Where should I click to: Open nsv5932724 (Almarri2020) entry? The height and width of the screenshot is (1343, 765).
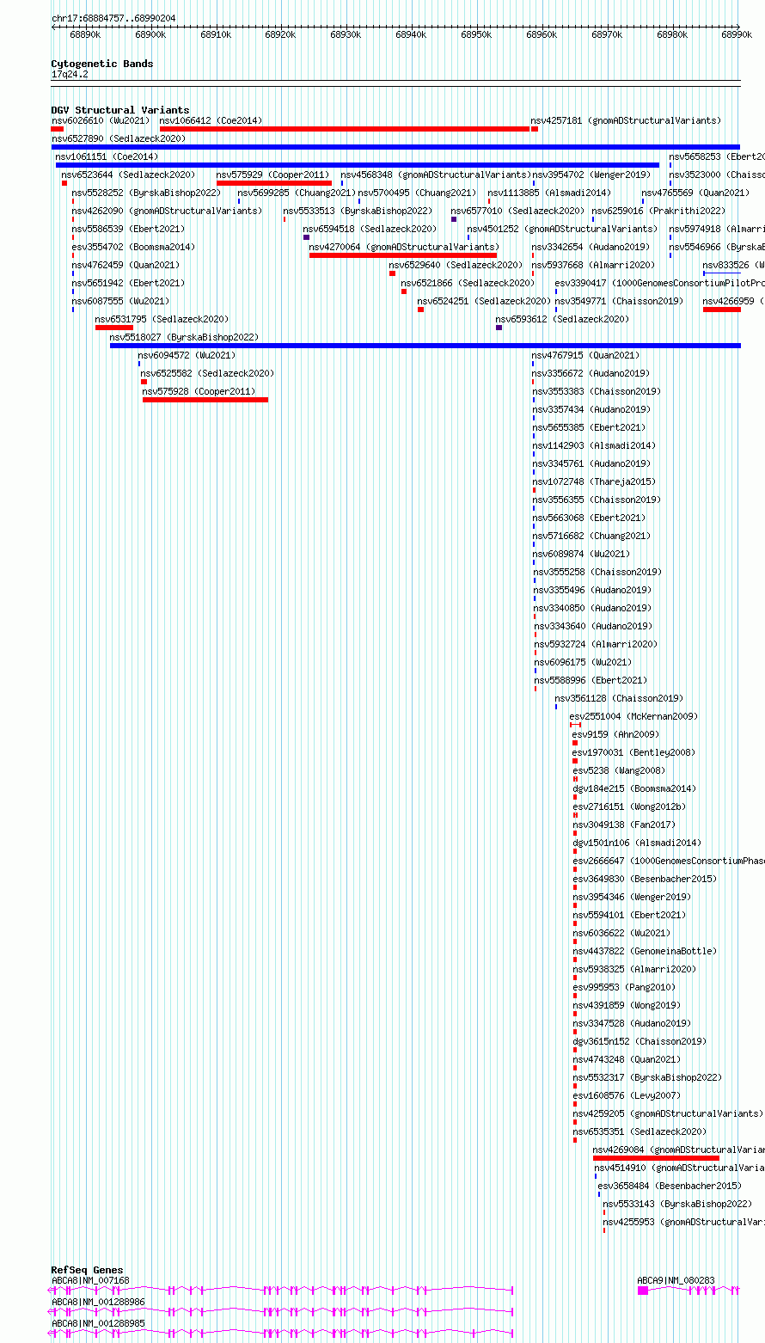tap(597, 644)
